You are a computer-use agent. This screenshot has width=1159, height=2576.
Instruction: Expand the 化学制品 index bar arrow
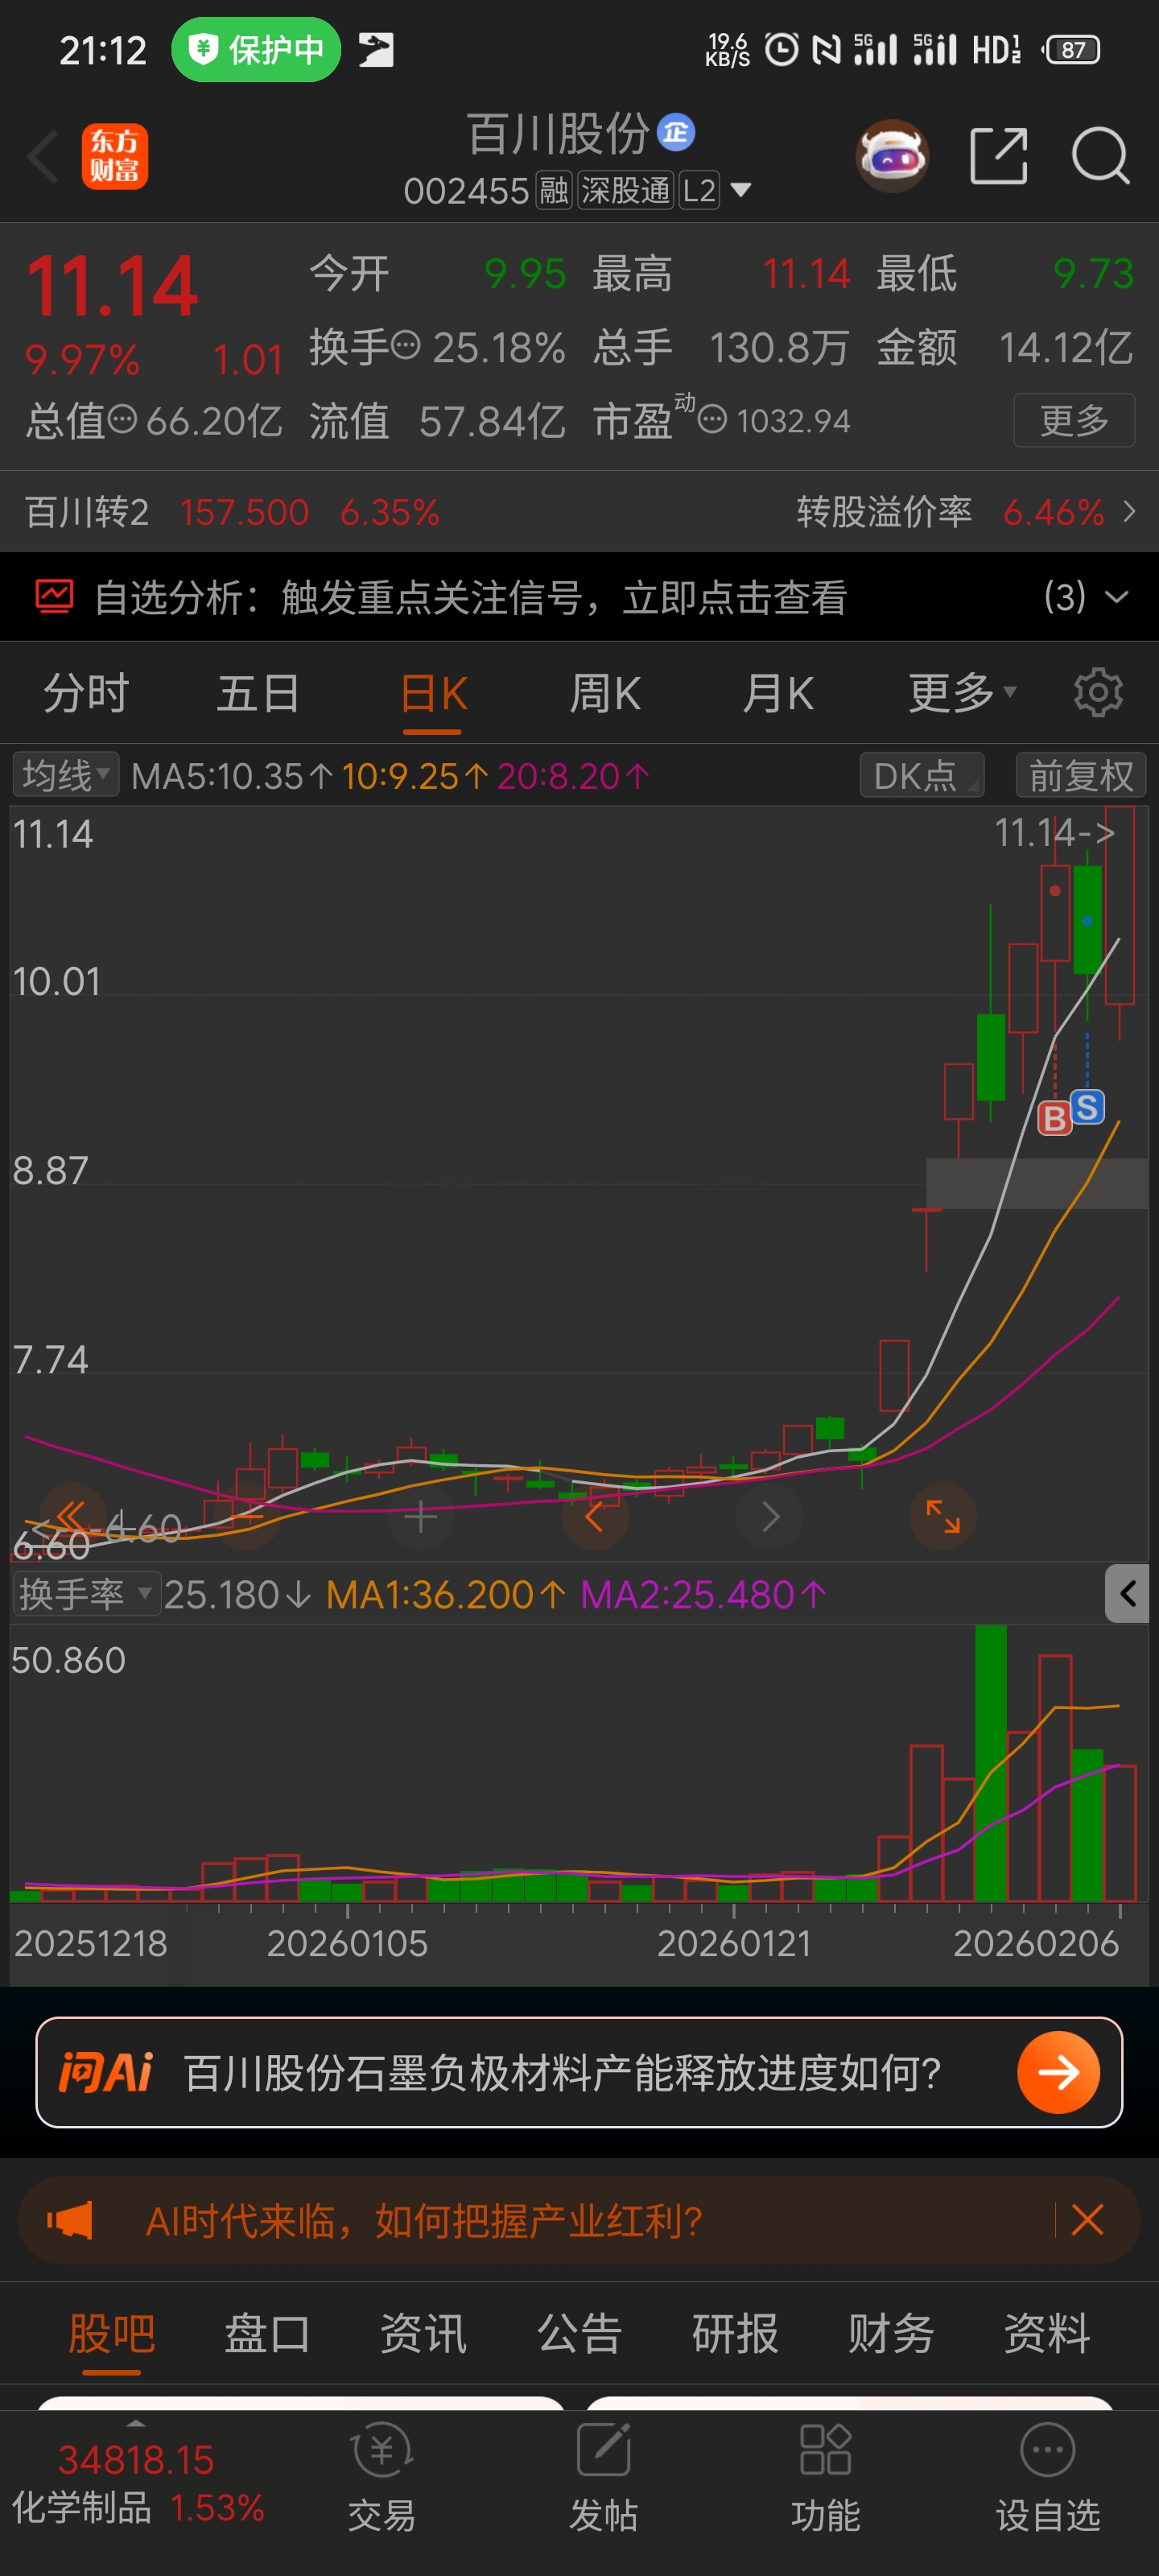pos(136,2423)
